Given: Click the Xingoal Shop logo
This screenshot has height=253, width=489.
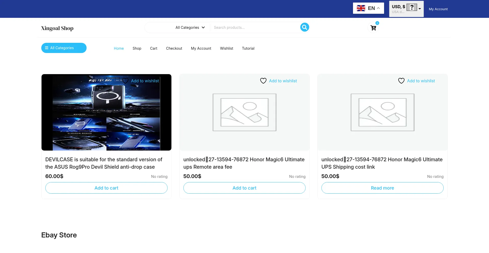Looking at the screenshot, I should point(57,28).
